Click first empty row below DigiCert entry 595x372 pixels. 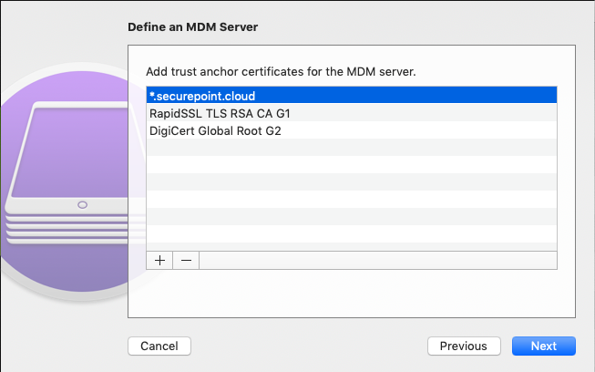[x=351, y=148]
